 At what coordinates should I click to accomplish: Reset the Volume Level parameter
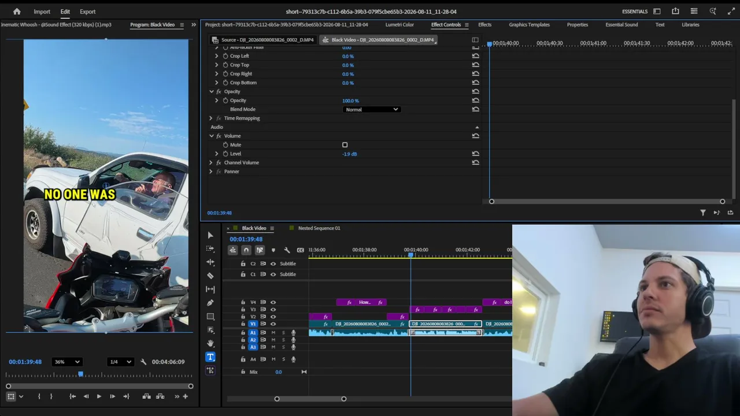(x=475, y=154)
